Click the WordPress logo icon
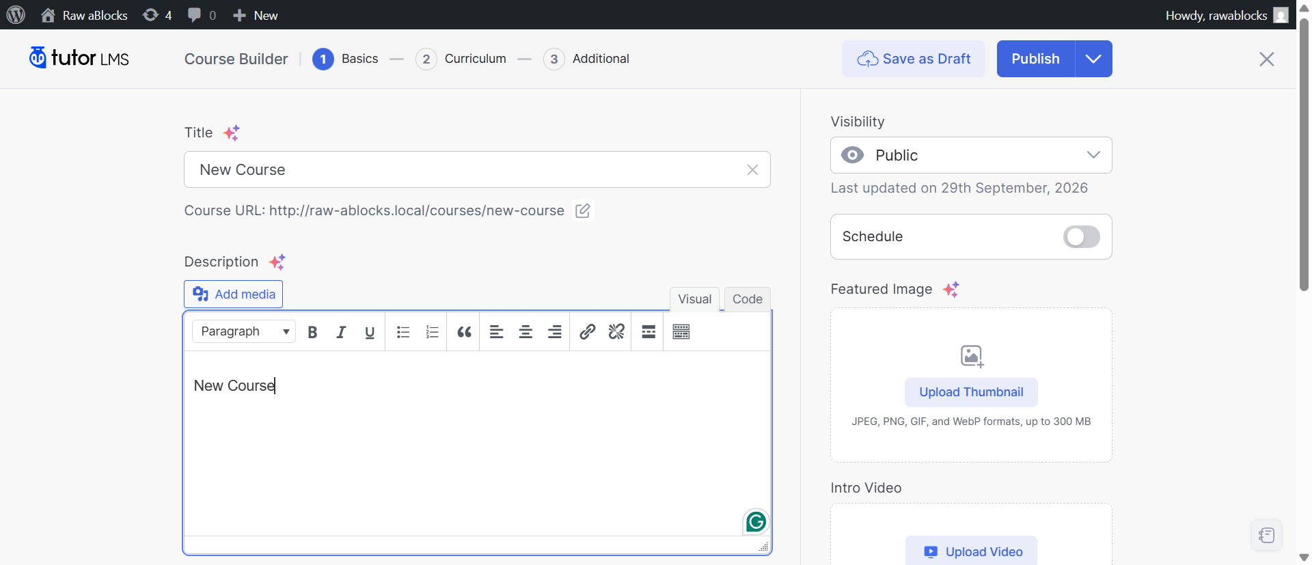Image resolution: width=1312 pixels, height=565 pixels. click(x=16, y=15)
